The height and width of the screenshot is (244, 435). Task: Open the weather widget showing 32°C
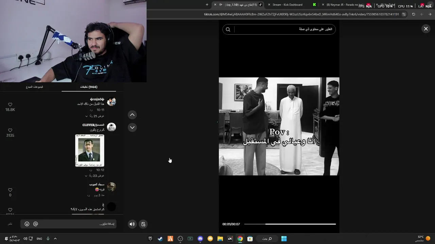(x=423, y=239)
